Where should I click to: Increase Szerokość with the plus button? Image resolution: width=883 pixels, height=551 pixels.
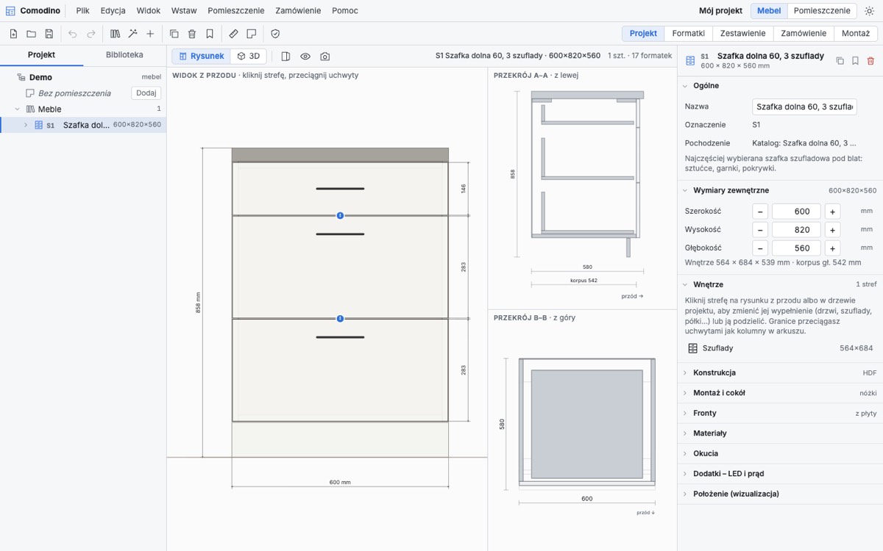[832, 212]
